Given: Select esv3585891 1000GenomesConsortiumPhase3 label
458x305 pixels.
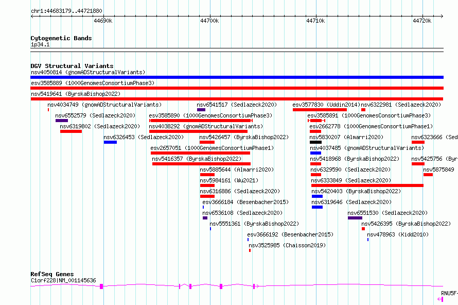Looking at the screenshot, I should tap(369, 115).
